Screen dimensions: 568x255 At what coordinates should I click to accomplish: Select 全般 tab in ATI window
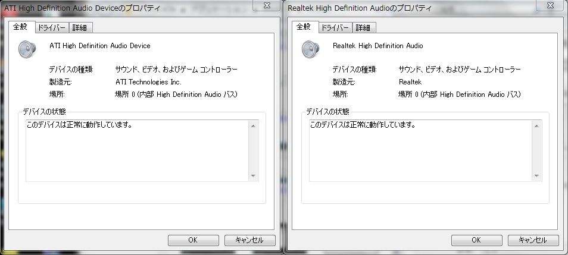coord(21,27)
